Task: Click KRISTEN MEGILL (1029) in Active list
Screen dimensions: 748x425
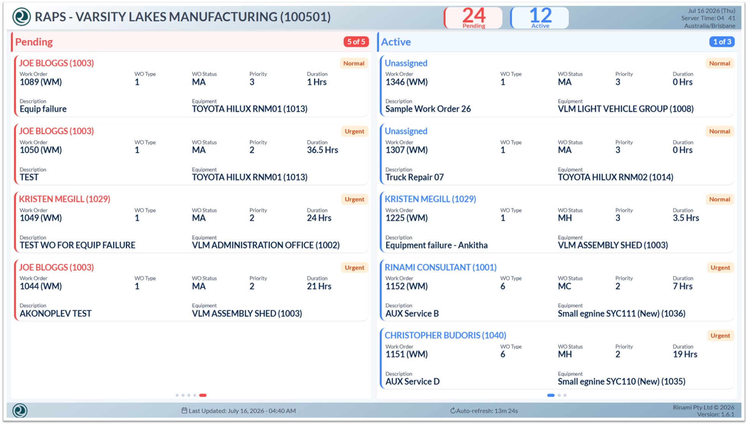Action: click(430, 199)
